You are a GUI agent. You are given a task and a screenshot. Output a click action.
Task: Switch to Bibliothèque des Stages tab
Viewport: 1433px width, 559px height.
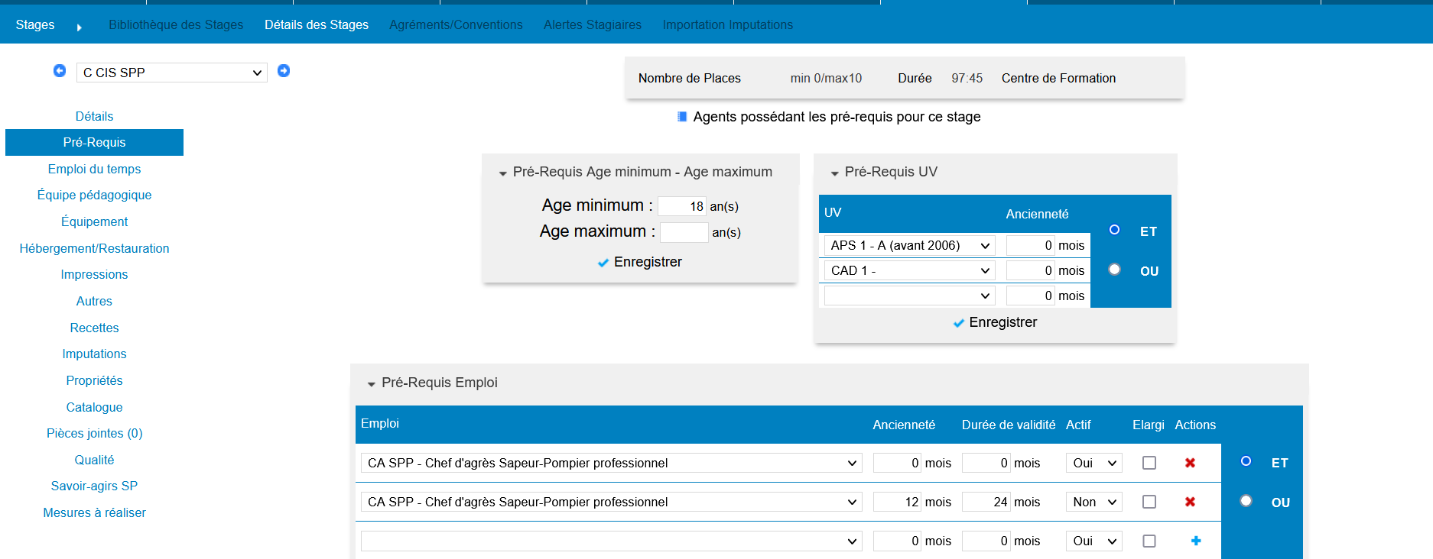point(176,24)
